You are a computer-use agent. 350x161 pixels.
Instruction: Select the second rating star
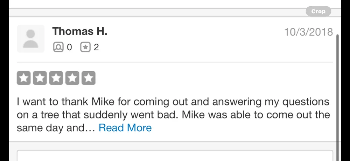click(x=40, y=78)
